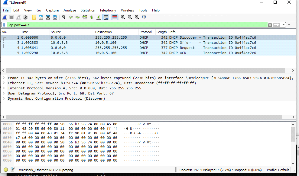The image size is (299, 176).
Task: Add a filter button with plus
Action: click(x=289, y=25)
